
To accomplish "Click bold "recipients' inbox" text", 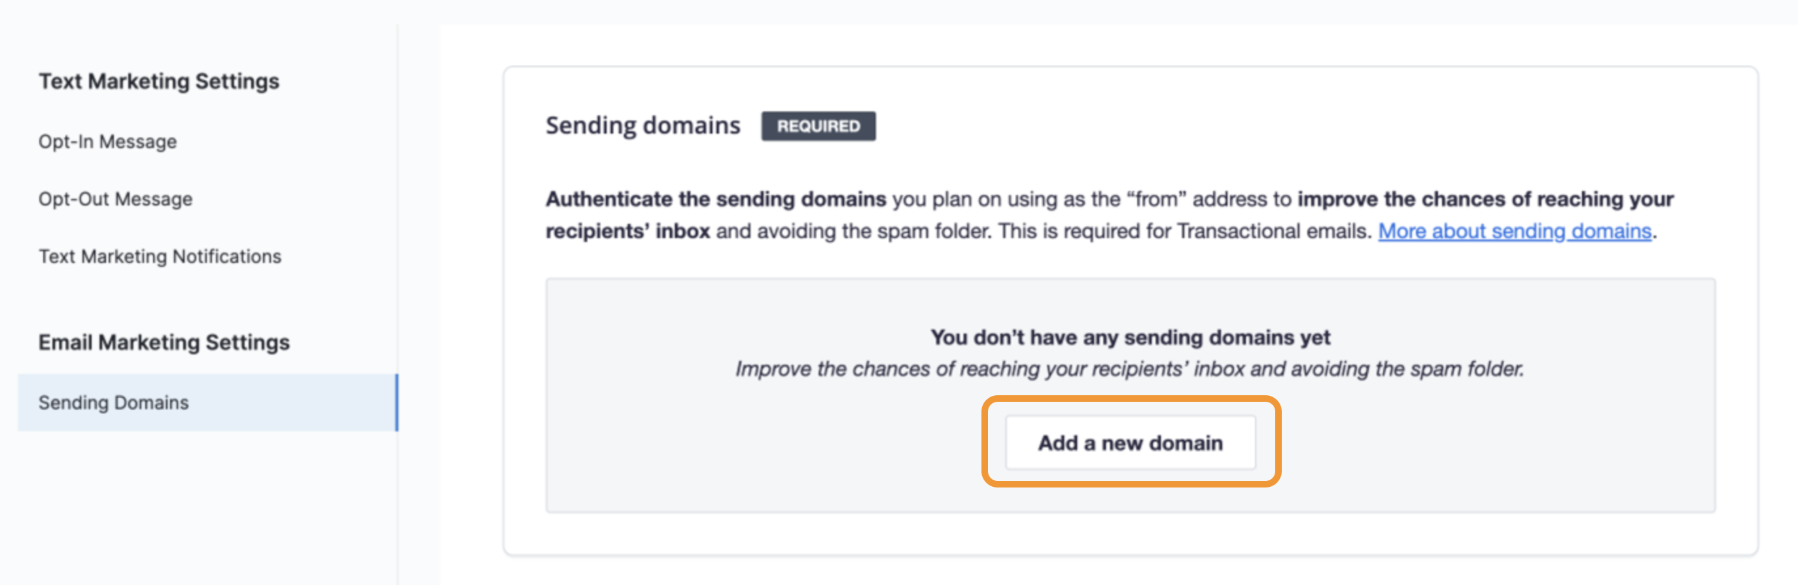I will pos(627,231).
